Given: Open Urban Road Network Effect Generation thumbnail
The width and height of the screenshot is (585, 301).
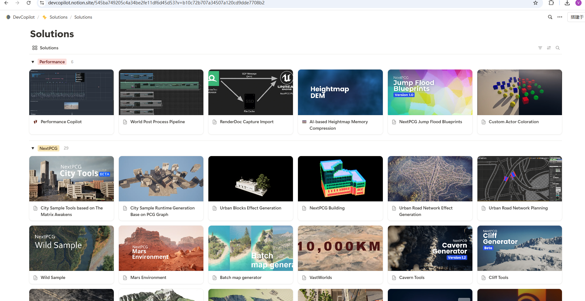Looking at the screenshot, I should [x=430, y=179].
